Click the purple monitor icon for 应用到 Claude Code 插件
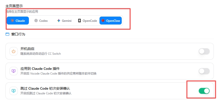 13,71
